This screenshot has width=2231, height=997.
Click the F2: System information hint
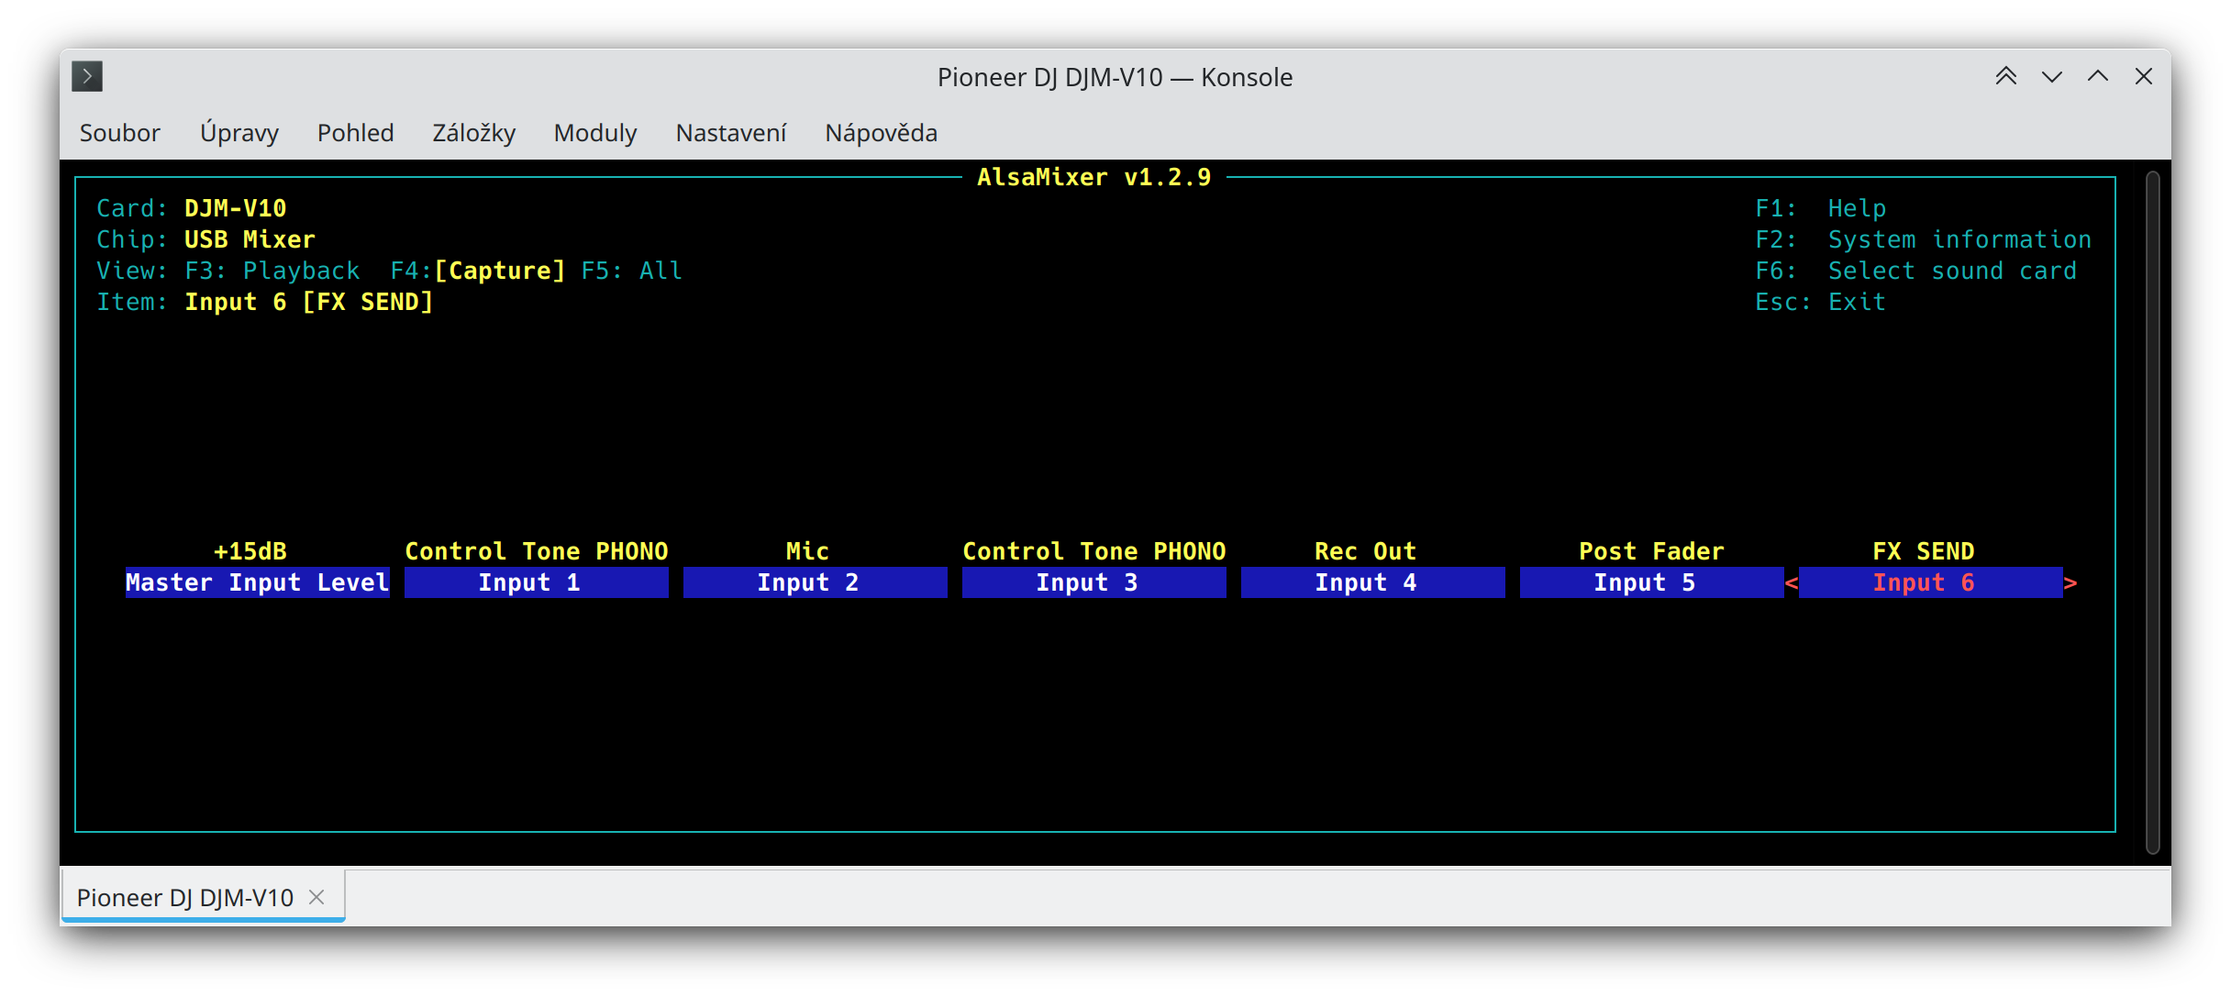[x=1924, y=239]
